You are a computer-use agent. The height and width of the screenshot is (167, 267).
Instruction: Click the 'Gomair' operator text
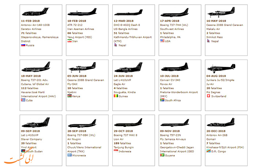pyautogui.click(x=211, y=139)
